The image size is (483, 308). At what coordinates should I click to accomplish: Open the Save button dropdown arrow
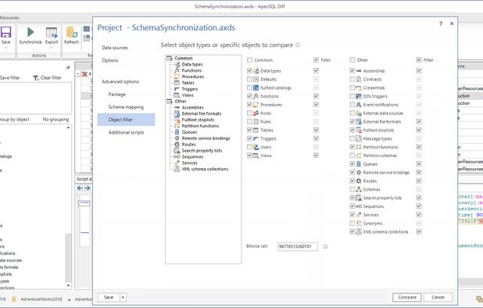pyautogui.click(x=123, y=297)
